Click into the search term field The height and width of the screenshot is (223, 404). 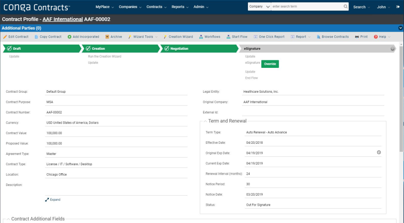pos(307,6)
